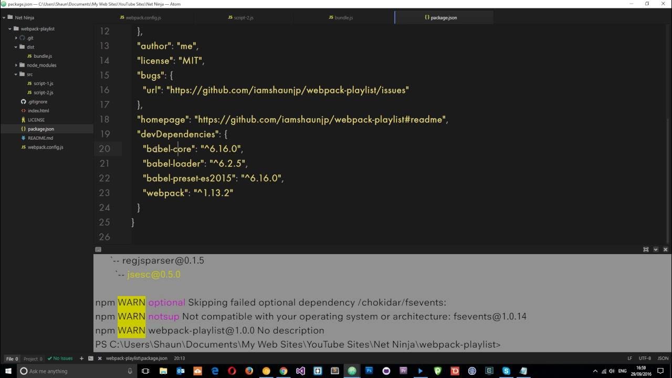
Task: Launch Firefox from the taskbar
Action: click(249, 371)
